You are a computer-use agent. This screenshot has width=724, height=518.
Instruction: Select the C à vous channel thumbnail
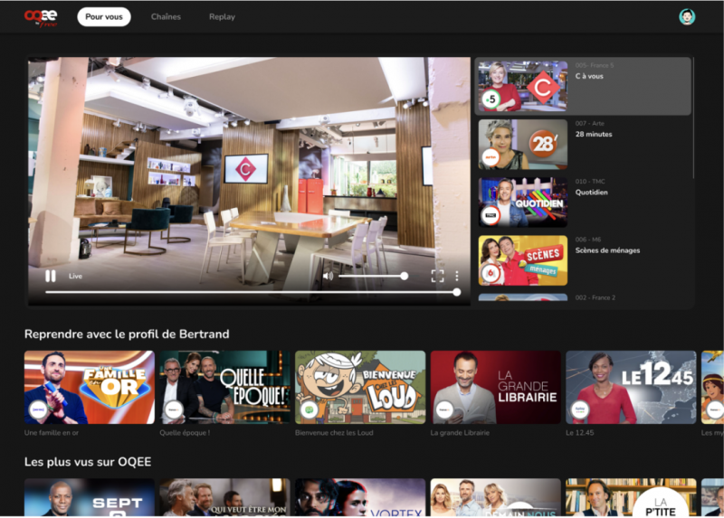[x=523, y=86]
